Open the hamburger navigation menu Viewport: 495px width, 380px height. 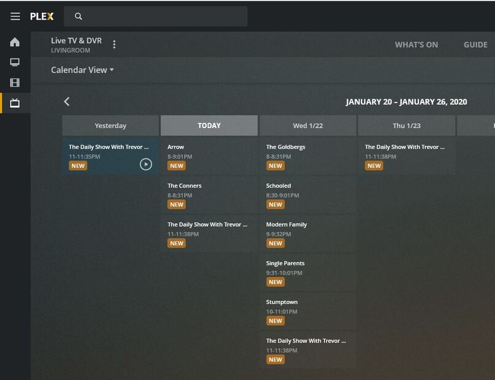[15, 17]
